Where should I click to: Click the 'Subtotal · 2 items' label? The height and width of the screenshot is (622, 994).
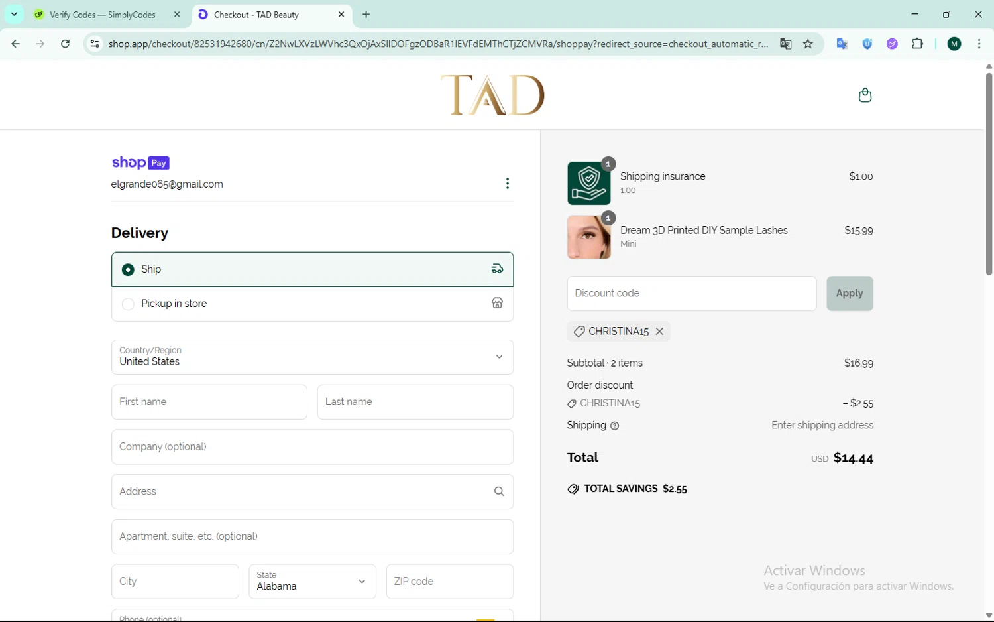(x=605, y=363)
